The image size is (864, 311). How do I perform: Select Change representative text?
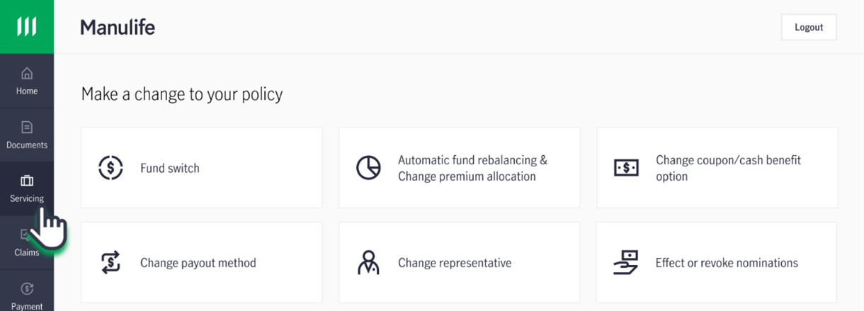pyautogui.click(x=455, y=263)
